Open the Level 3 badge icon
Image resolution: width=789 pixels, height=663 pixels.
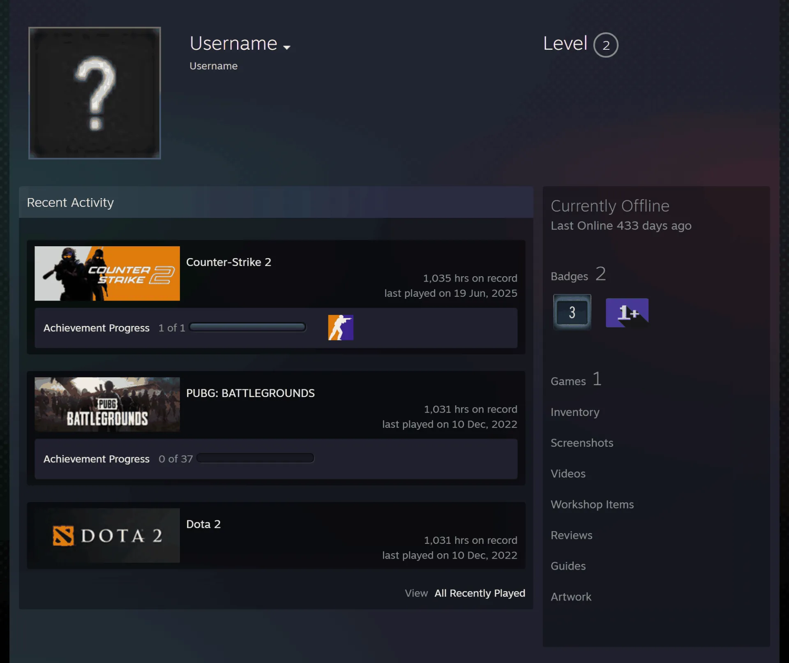(572, 312)
